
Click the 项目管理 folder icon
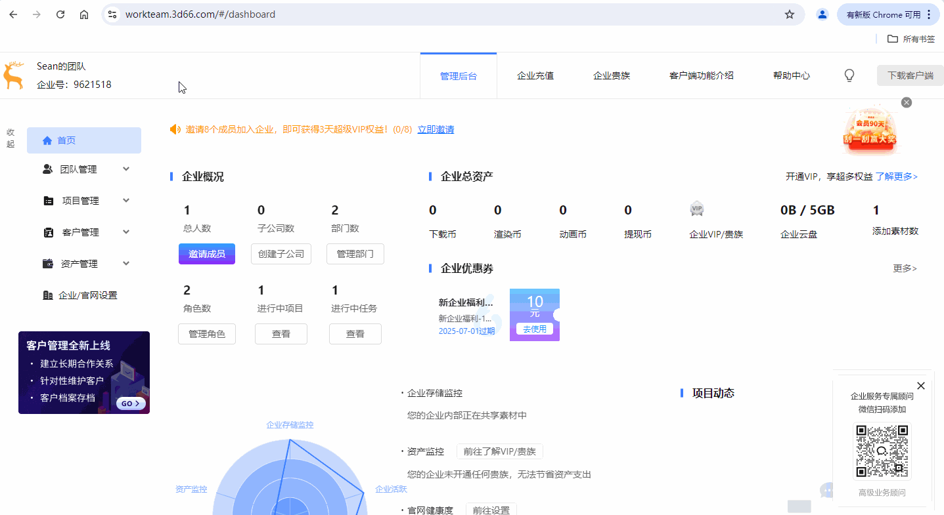49,201
